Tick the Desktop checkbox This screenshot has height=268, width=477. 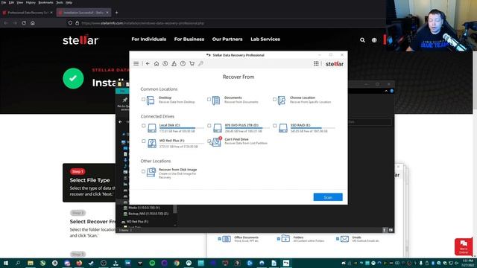[x=143, y=99]
